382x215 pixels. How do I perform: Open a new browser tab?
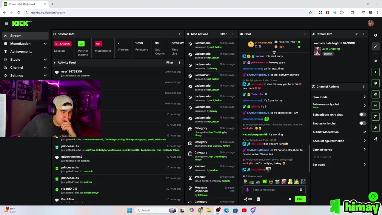pyautogui.click(x=52, y=4)
